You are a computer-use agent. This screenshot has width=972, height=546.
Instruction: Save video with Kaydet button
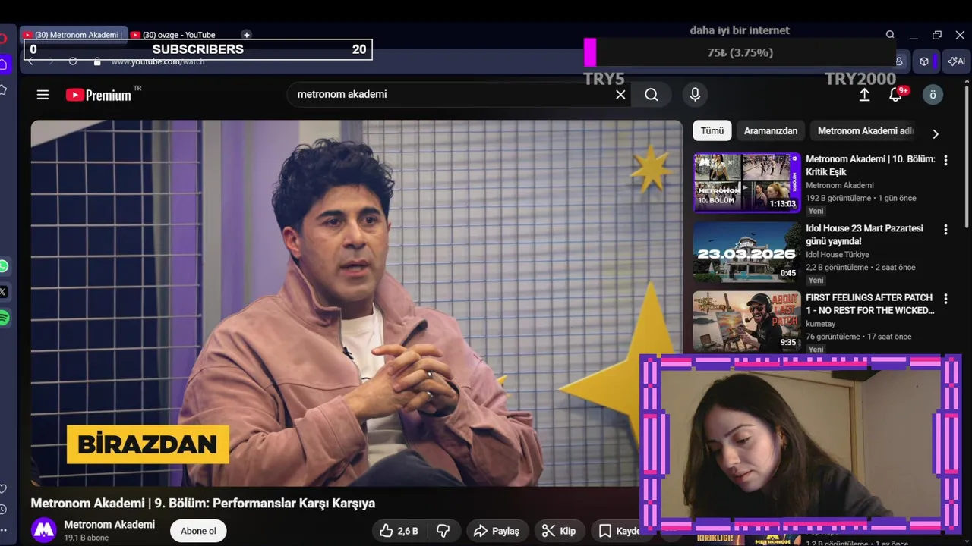[x=619, y=531]
